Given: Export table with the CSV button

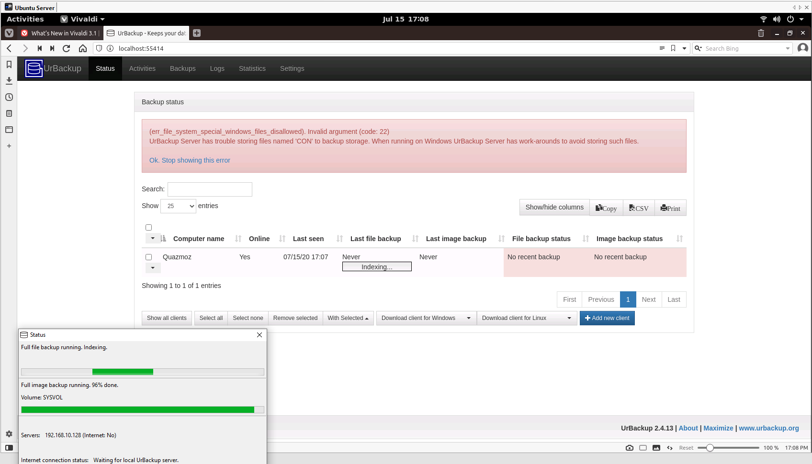Looking at the screenshot, I should click(x=639, y=208).
